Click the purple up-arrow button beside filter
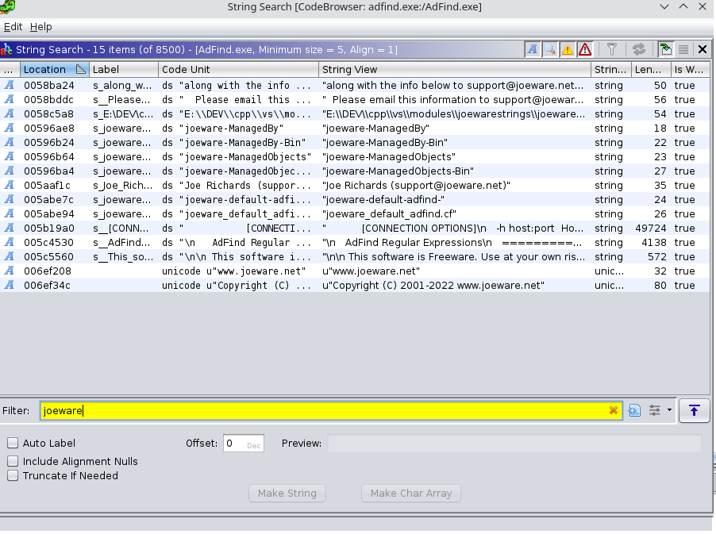This screenshot has height=534, width=716. click(x=695, y=410)
